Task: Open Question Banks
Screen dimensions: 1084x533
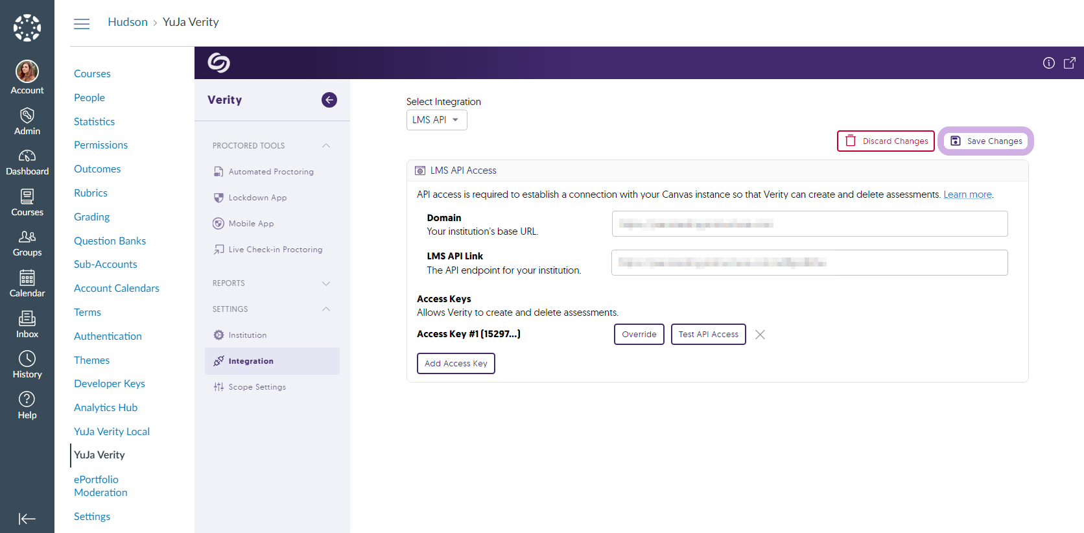Action: 110,241
